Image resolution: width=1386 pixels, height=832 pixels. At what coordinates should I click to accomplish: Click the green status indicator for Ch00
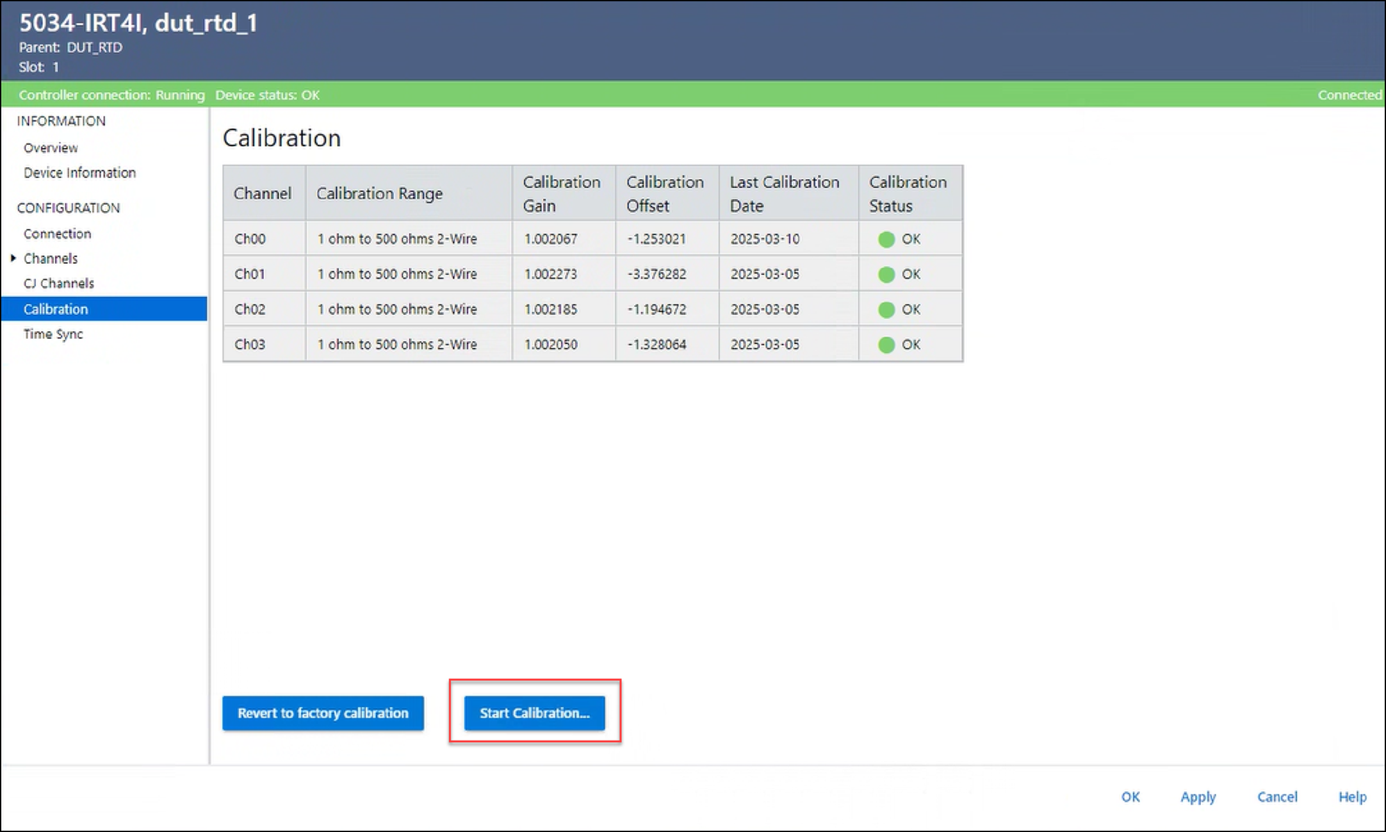[886, 240]
